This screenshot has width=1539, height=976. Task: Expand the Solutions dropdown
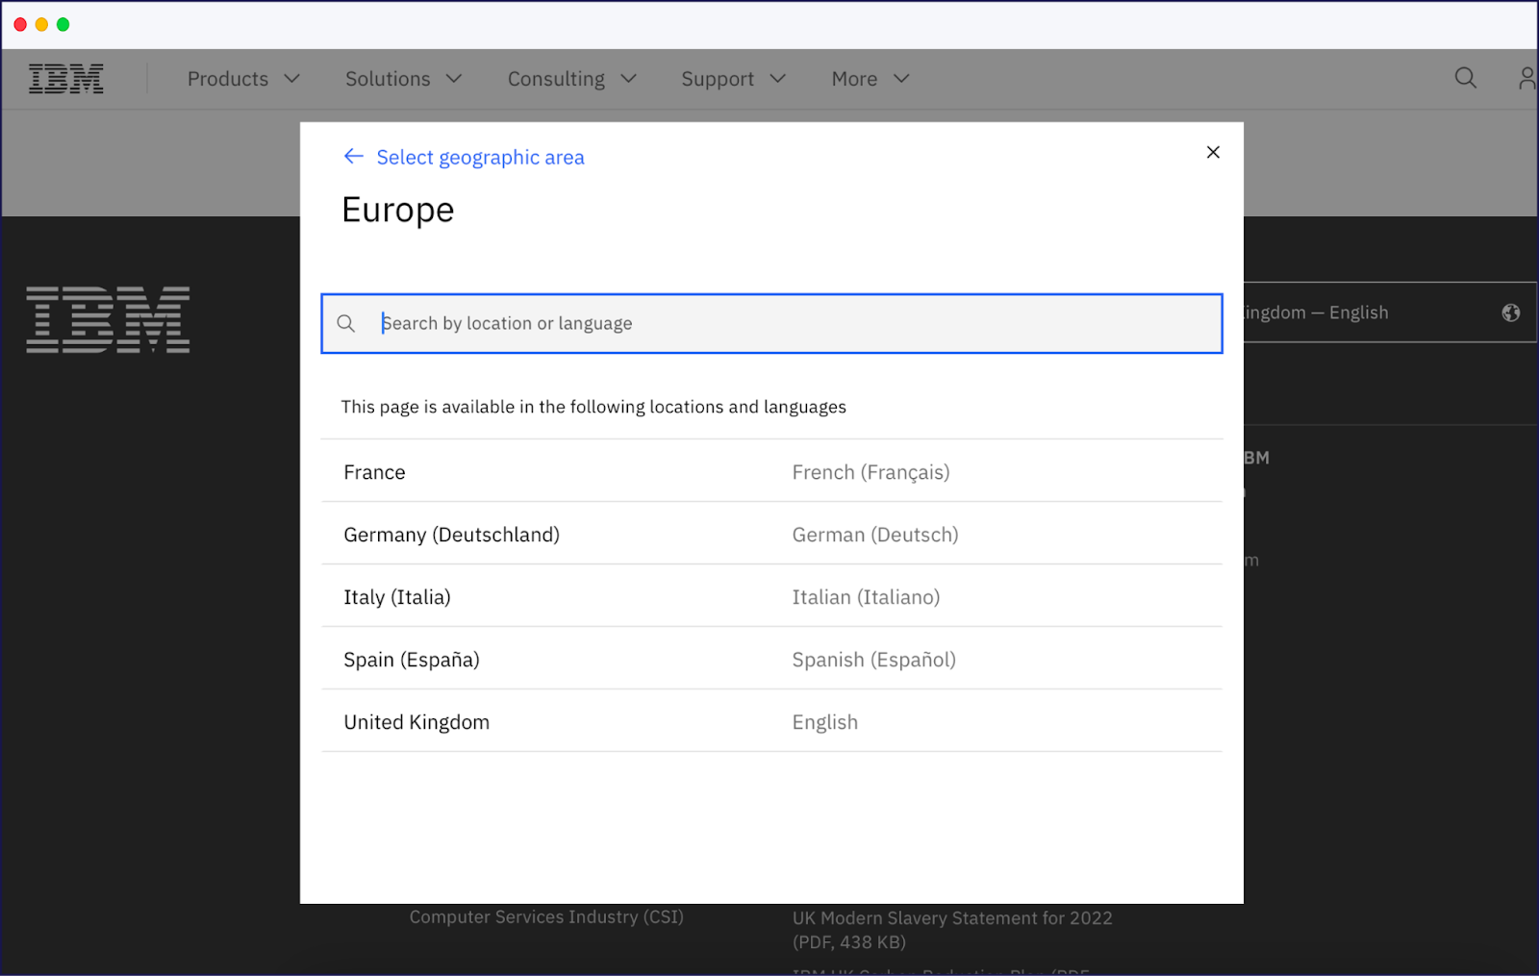click(x=403, y=78)
